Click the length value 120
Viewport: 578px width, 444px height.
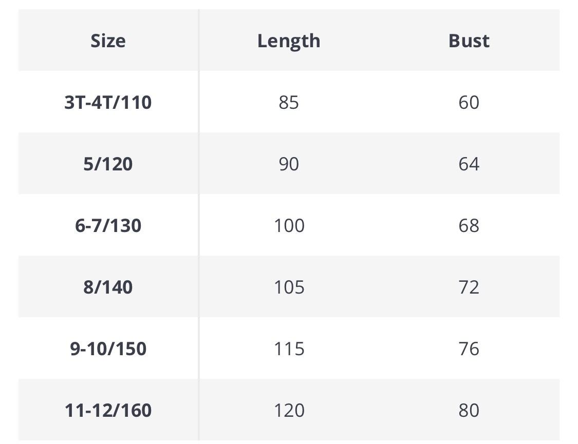coord(289,410)
